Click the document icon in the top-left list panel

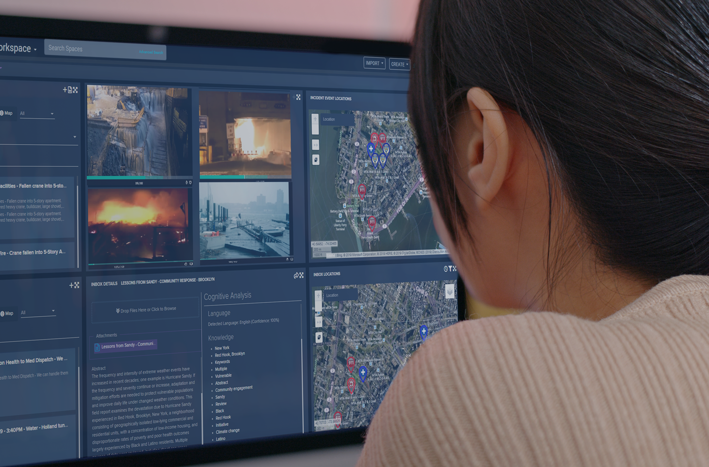(70, 90)
